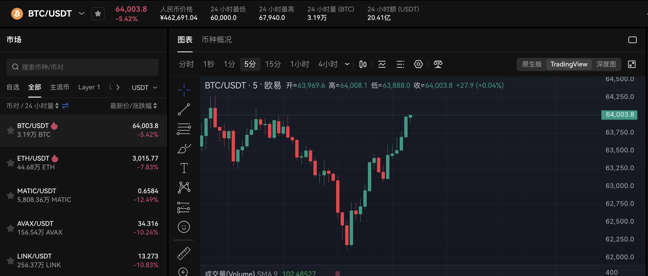Image resolution: width=648 pixels, height=276 pixels.
Task: Open the USDT quote currency dropdown
Action: pos(144,88)
